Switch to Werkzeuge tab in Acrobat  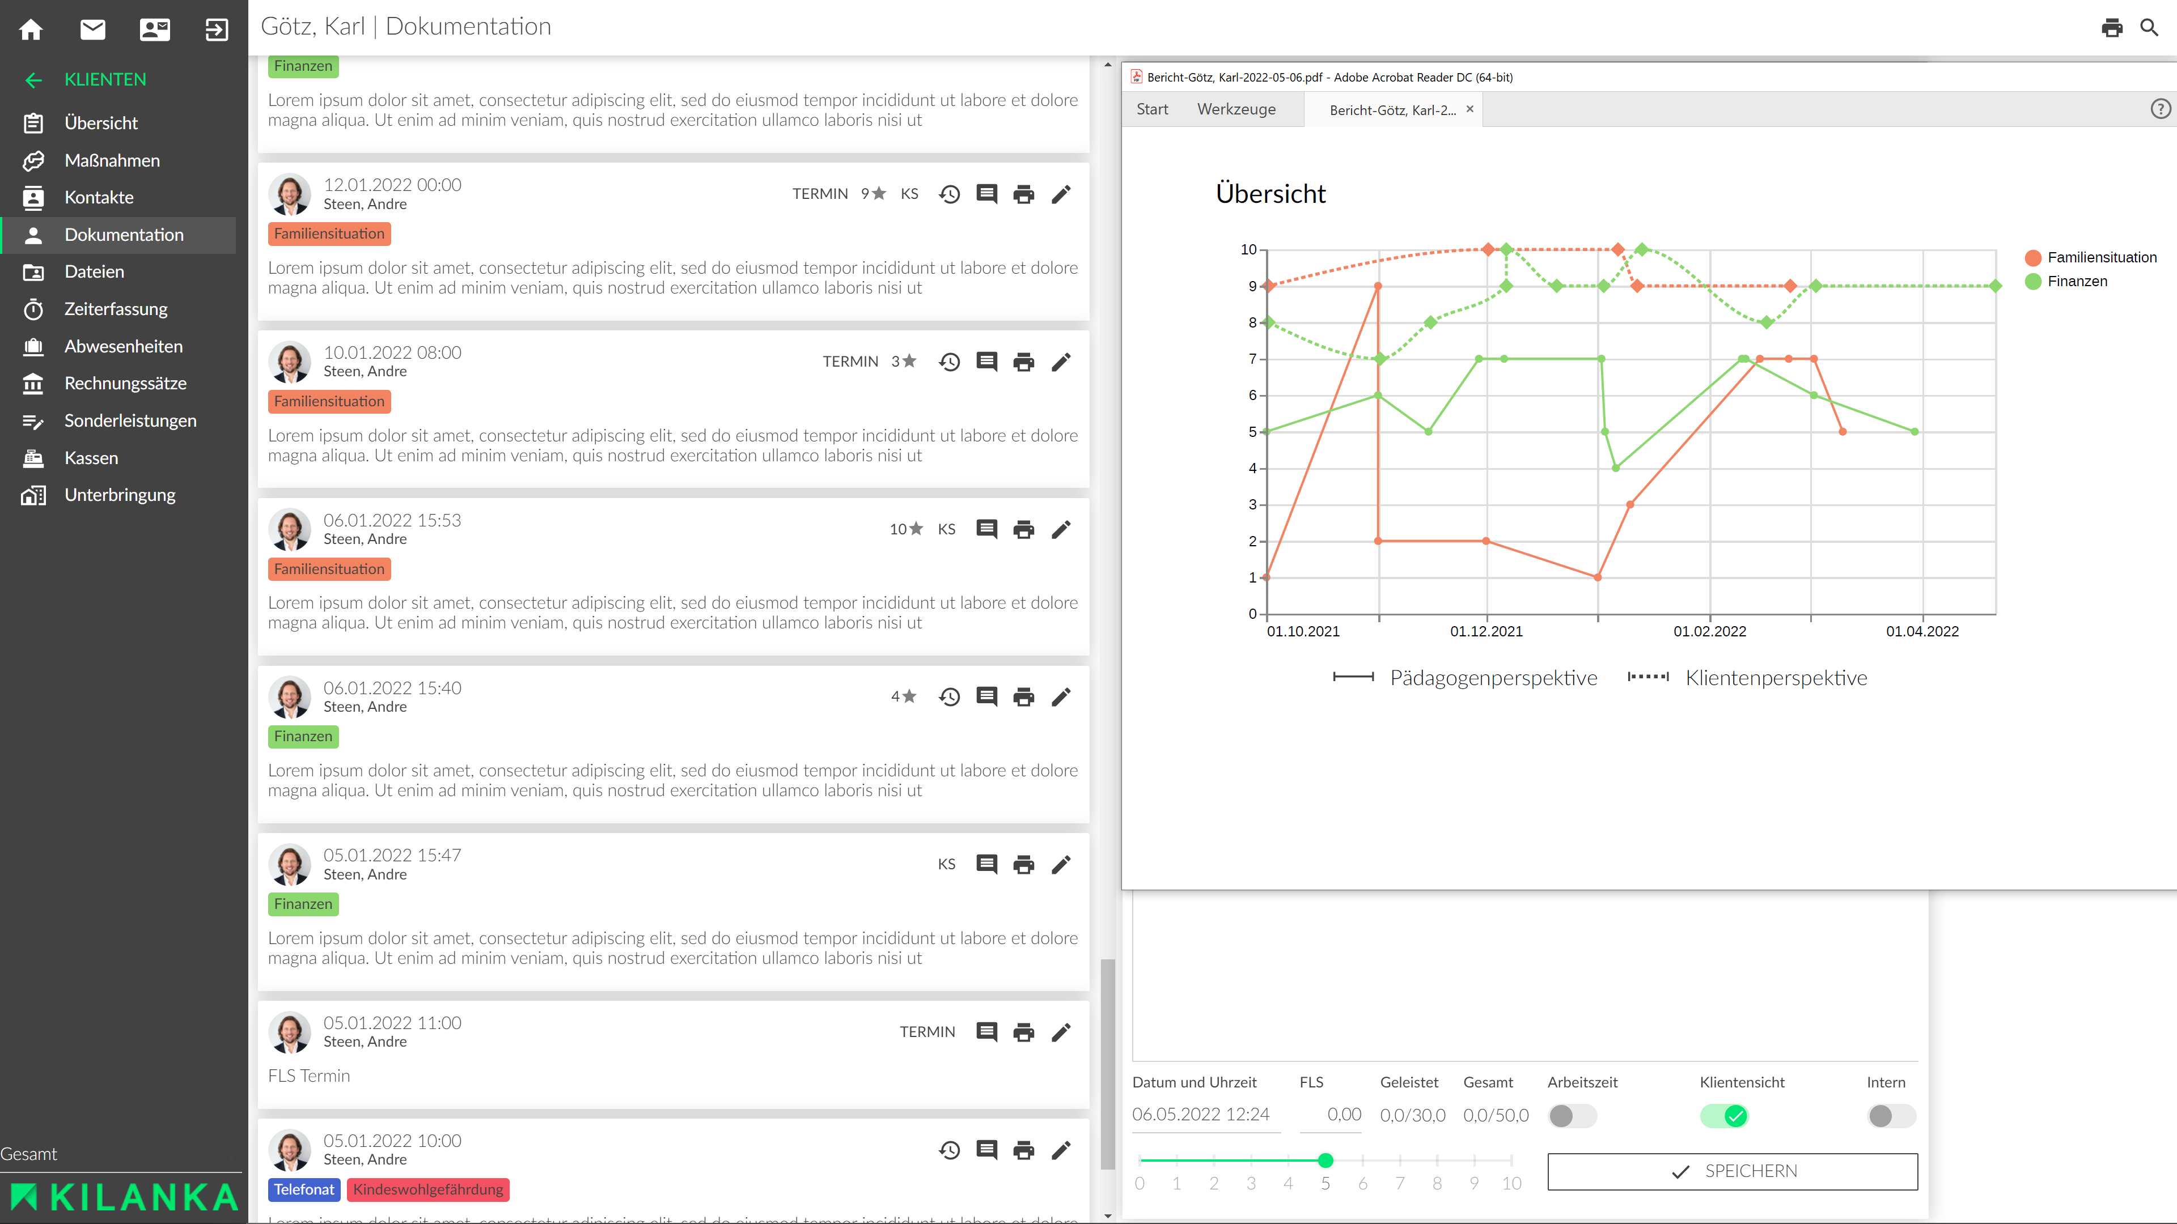(x=1235, y=109)
